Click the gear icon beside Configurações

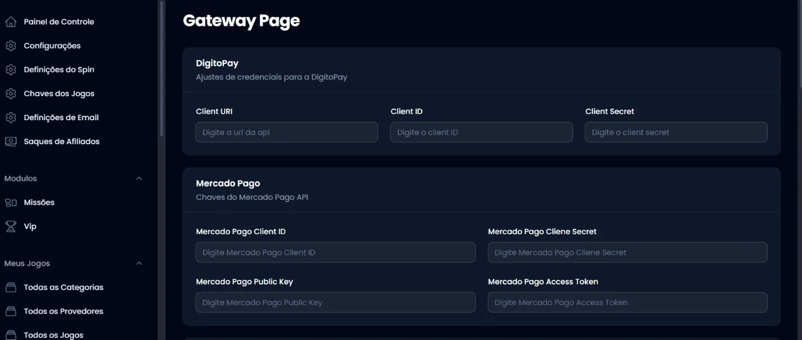[10, 46]
